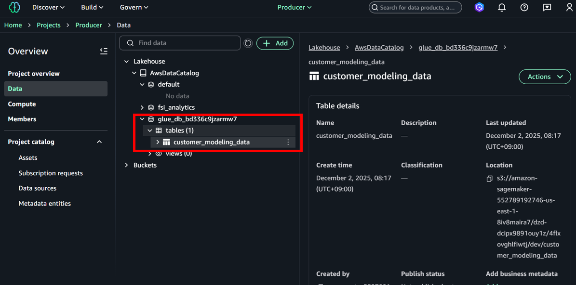Image resolution: width=576 pixels, height=285 pixels.
Task: Go to Project overview in sidebar
Action: [x=34, y=73]
